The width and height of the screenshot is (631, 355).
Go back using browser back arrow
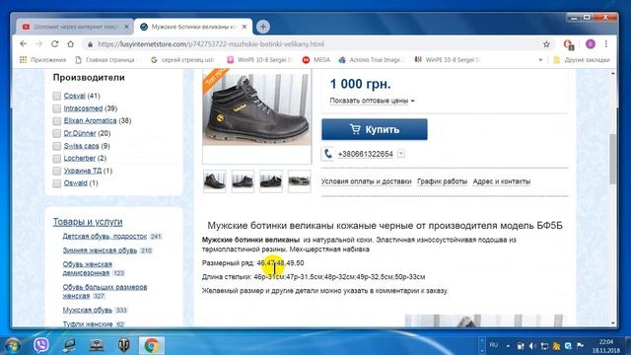click(24, 43)
